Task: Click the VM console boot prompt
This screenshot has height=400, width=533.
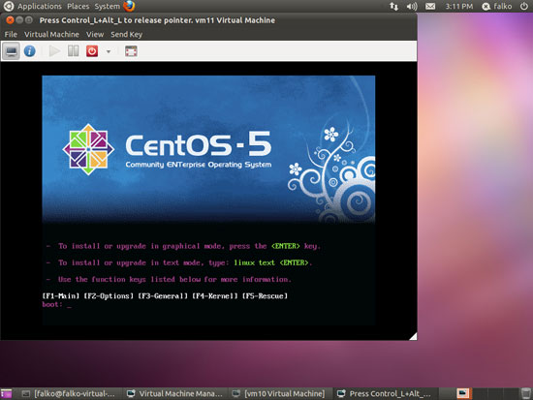Action: (x=56, y=304)
